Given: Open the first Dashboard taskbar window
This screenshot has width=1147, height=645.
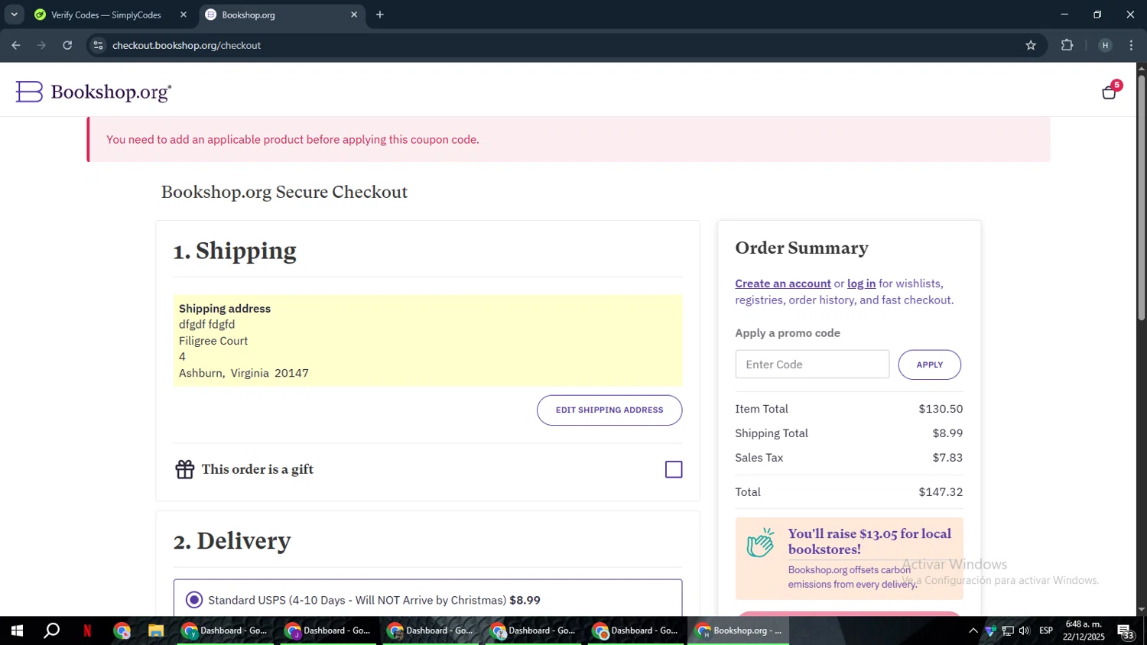Looking at the screenshot, I should tap(225, 630).
